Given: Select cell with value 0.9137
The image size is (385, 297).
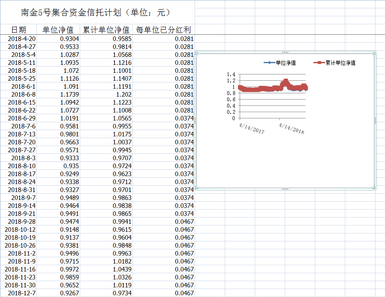Looking at the screenshot, I should point(58,238).
